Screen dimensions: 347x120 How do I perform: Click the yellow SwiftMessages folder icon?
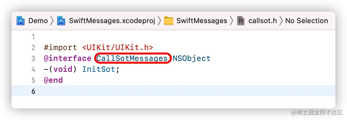click(169, 21)
